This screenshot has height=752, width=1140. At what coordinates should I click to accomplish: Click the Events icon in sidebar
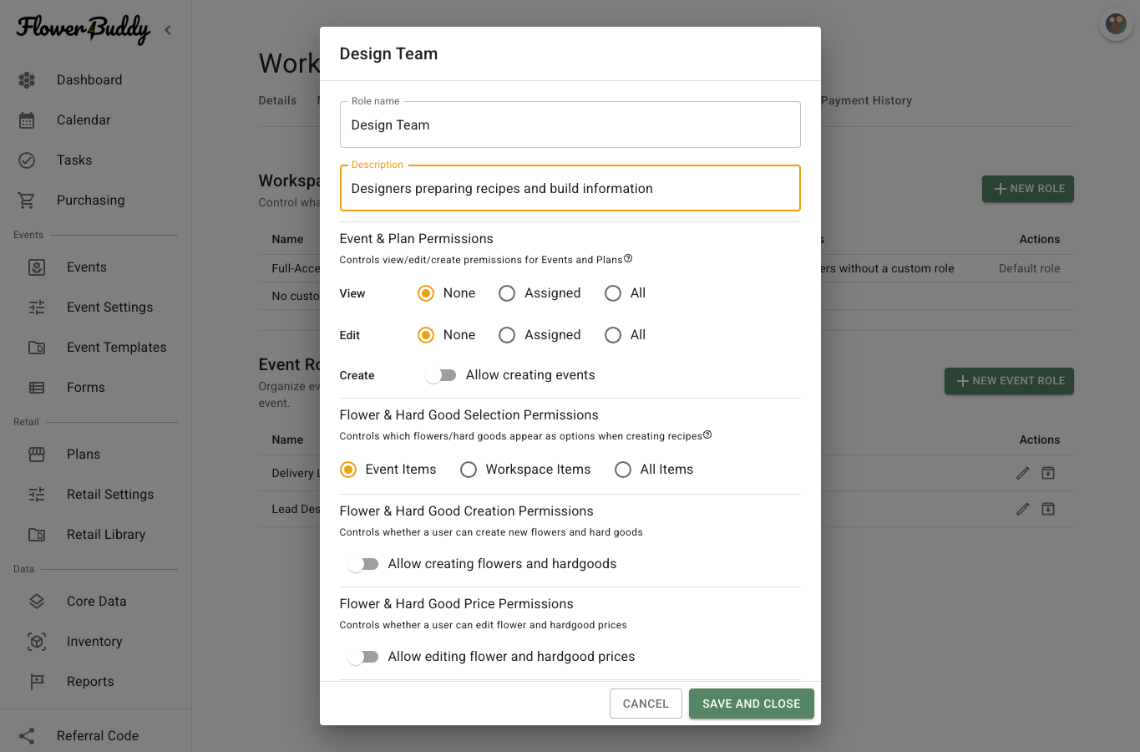[37, 267]
